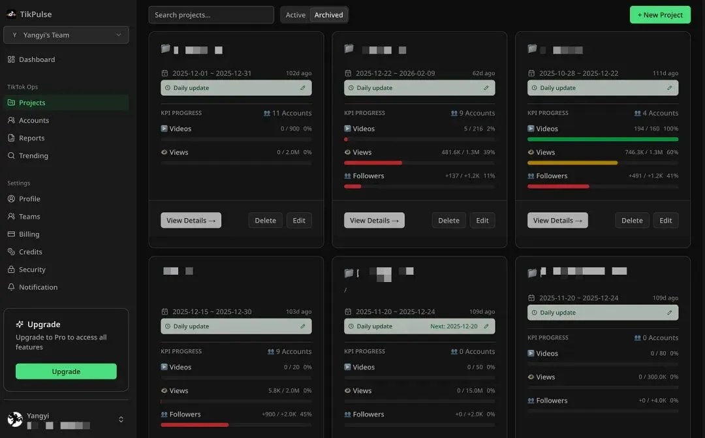Switch to the Active tab
Viewport: 705px width, 438px height.
click(x=296, y=15)
